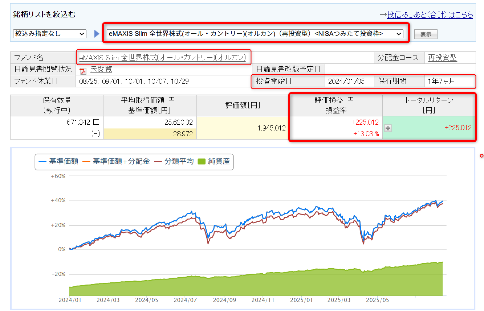Click the 表示 button

[x=425, y=34]
